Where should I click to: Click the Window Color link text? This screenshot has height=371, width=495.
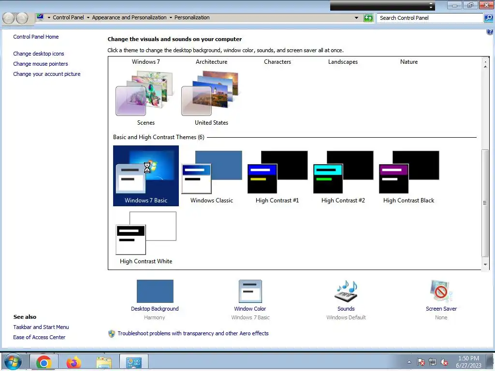(x=250, y=309)
